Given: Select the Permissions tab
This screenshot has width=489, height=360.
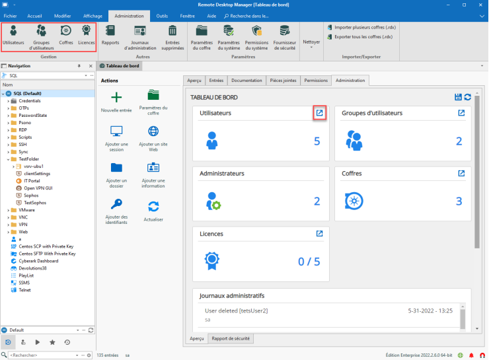Looking at the screenshot, I should [316, 81].
